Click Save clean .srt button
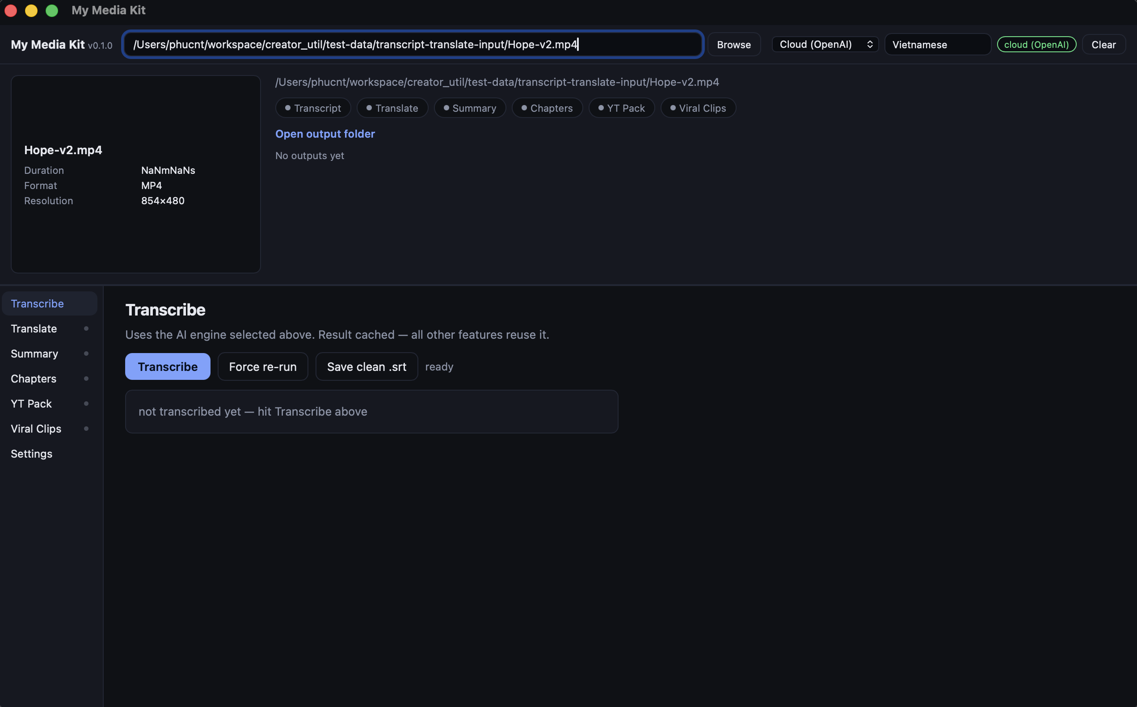The height and width of the screenshot is (707, 1137). pos(366,366)
